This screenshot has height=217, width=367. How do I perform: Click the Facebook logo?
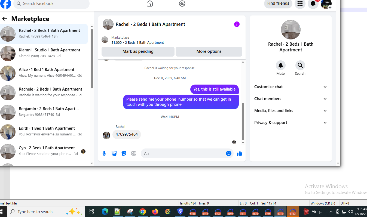pyautogui.click(x=6, y=4)
